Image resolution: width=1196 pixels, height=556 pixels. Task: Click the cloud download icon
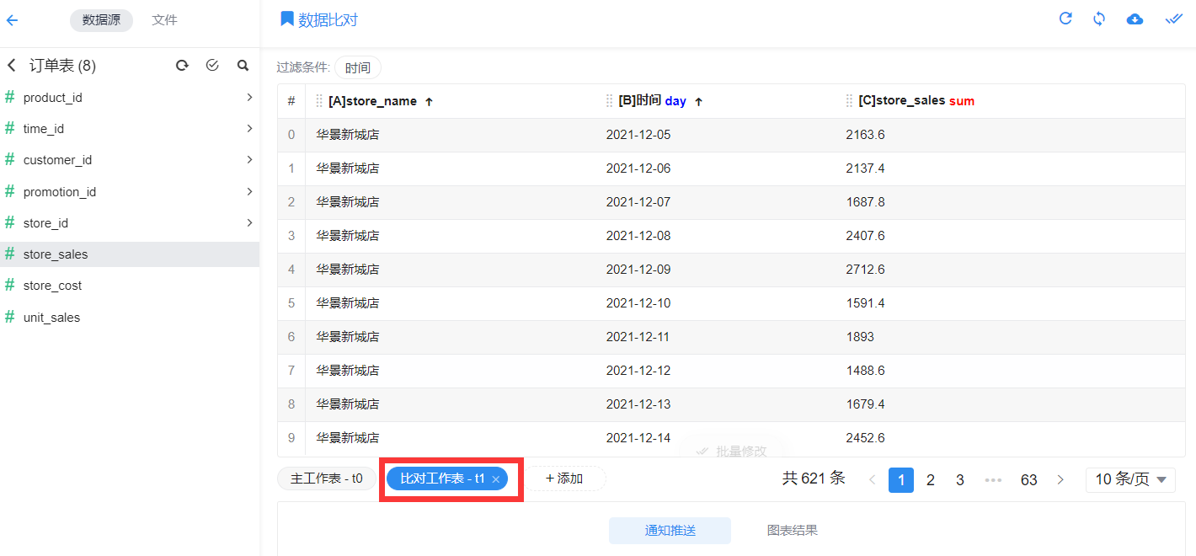(1135, 19)
